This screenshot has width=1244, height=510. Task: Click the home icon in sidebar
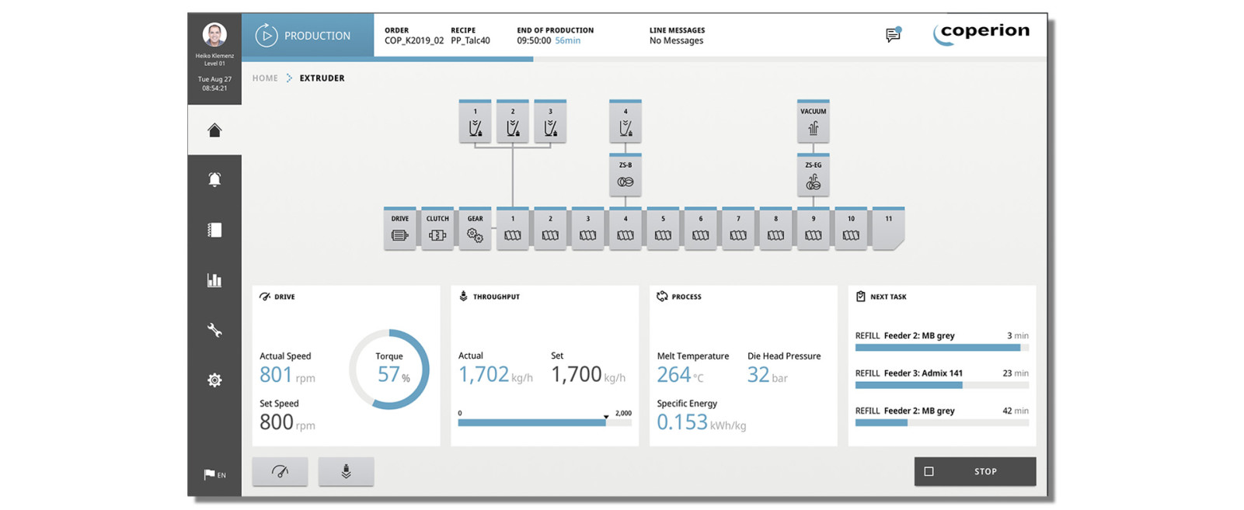[214, 130]
